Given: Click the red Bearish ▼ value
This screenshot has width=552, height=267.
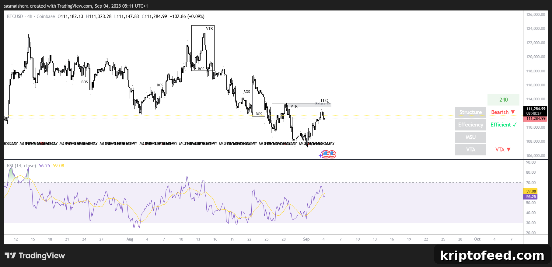Looking at the screenshot, I should point(503,112).
